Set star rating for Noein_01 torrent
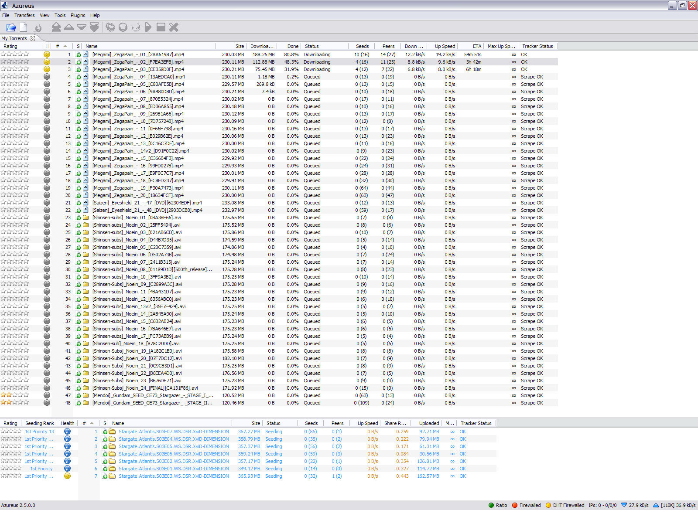The image size is (698, 510). [x=15, y=218]
